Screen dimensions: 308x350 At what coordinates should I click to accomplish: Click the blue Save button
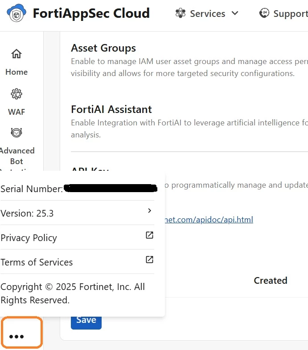click(86, 322)
